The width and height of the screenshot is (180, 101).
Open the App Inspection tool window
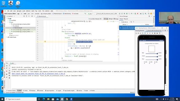(x=50, y=91)
